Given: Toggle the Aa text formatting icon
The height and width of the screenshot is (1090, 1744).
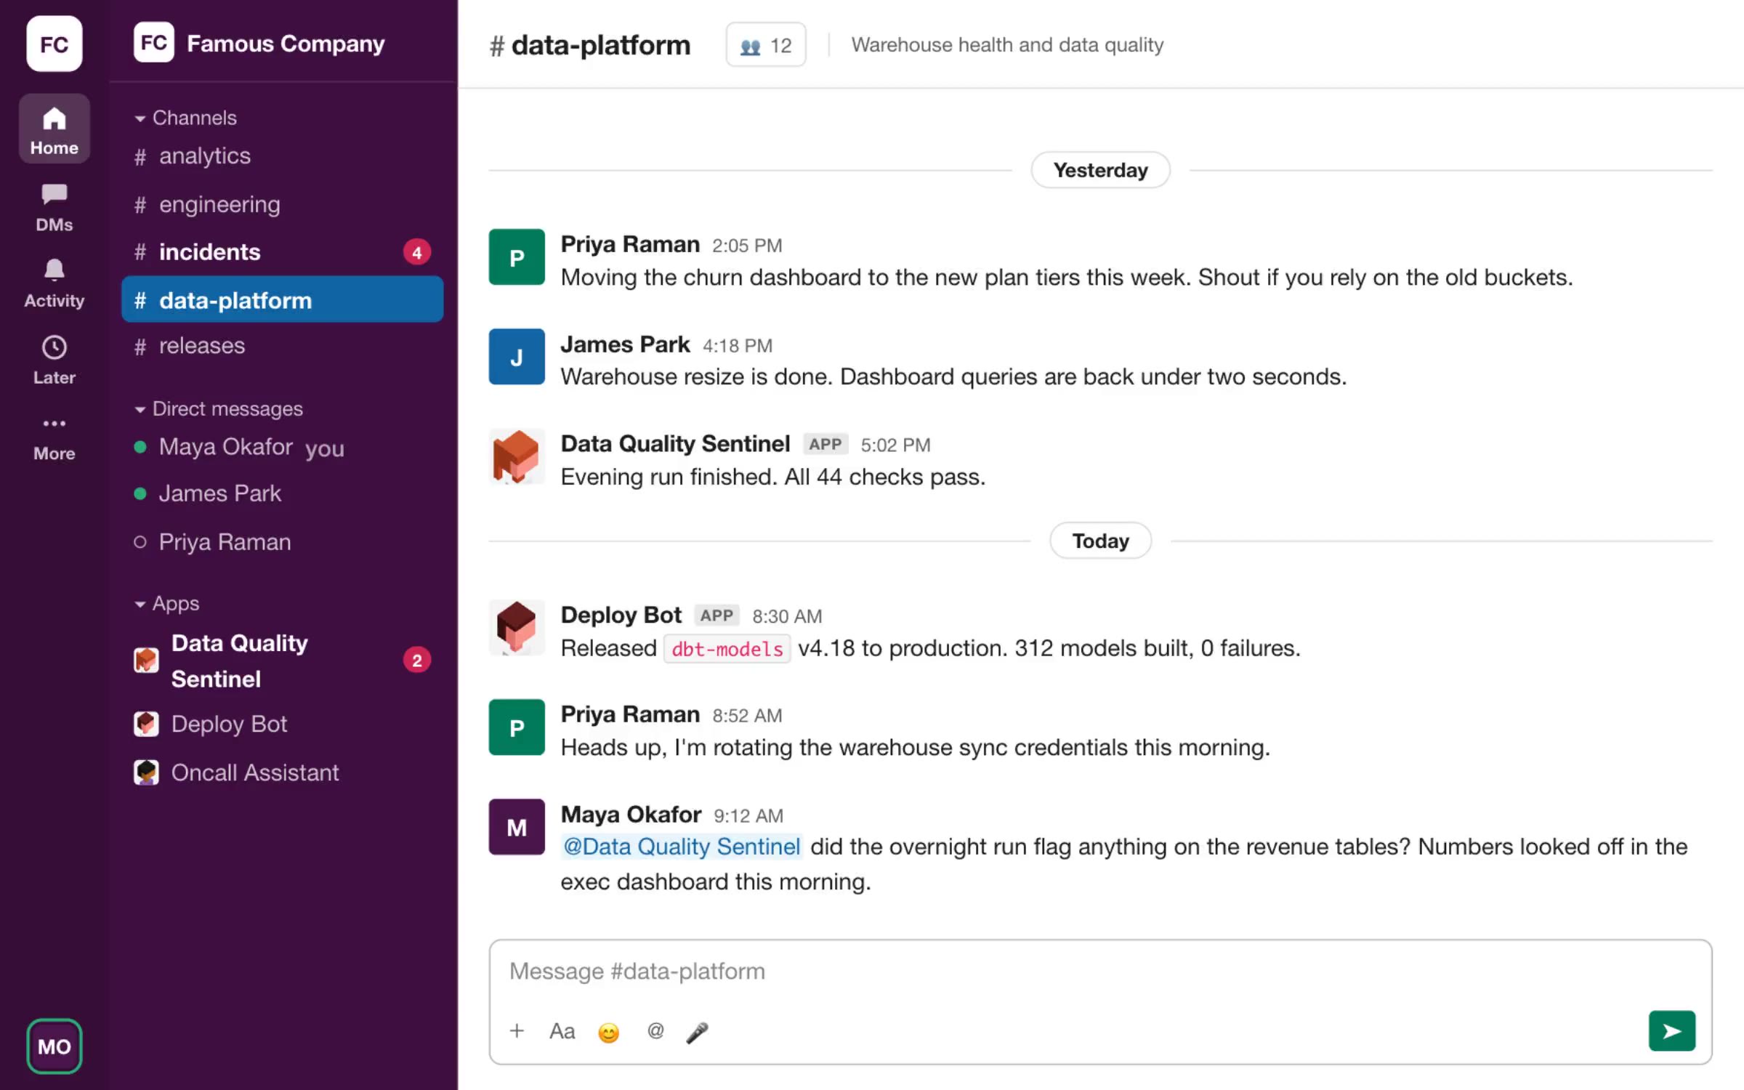Looking at the screenshot, I should 562,1030.
